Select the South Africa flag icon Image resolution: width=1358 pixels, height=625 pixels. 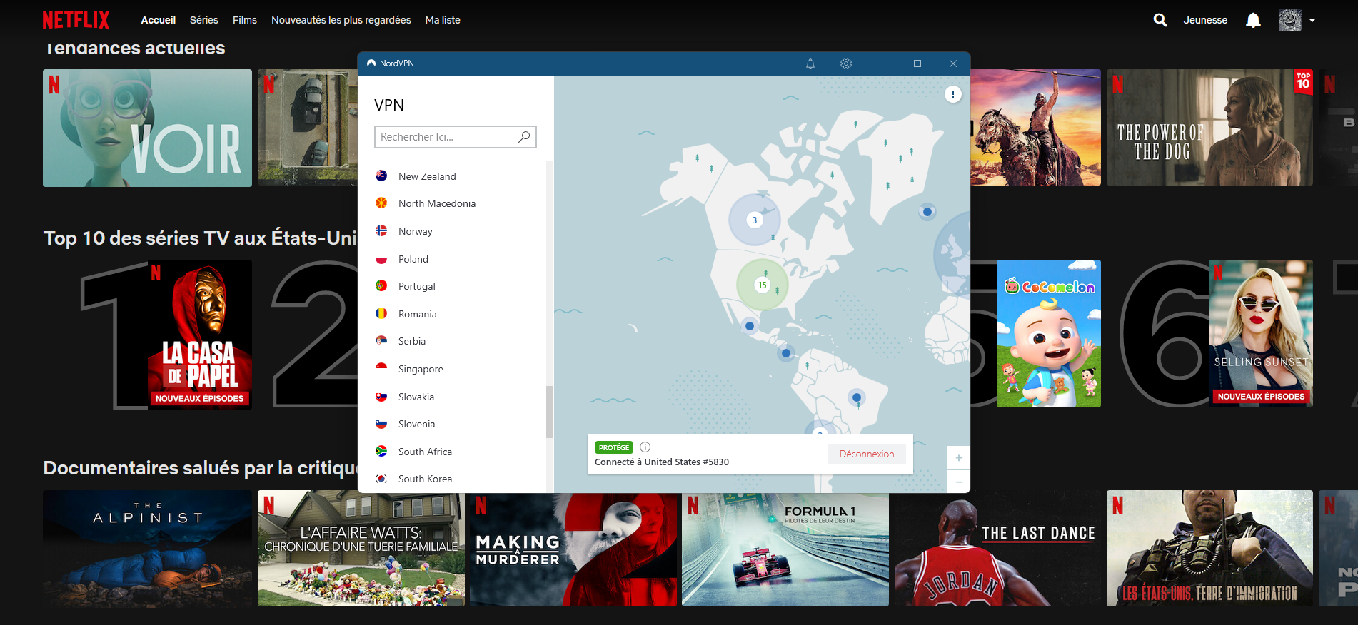pos(381,451)
